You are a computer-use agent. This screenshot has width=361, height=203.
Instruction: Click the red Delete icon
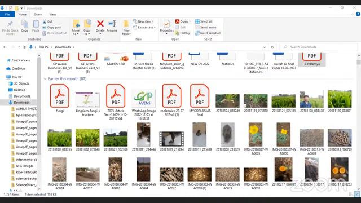tap(100, 24)
